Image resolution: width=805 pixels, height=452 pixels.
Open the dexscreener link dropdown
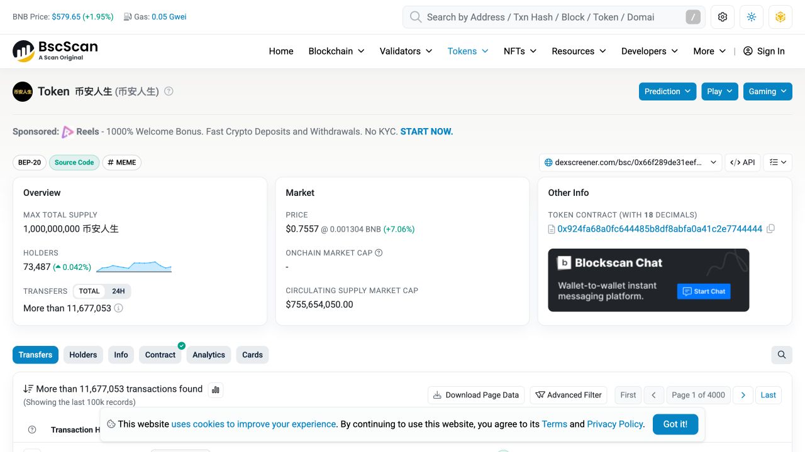point(630,162)
